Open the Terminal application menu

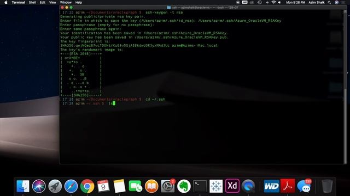point(18,2)
